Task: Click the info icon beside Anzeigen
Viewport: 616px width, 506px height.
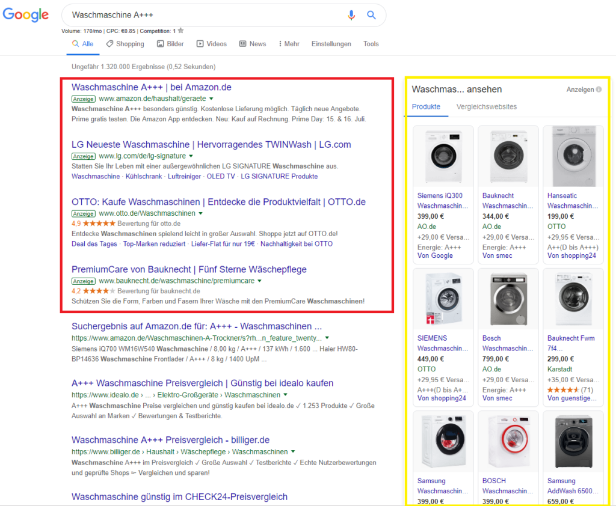Action: coord(599,90)
